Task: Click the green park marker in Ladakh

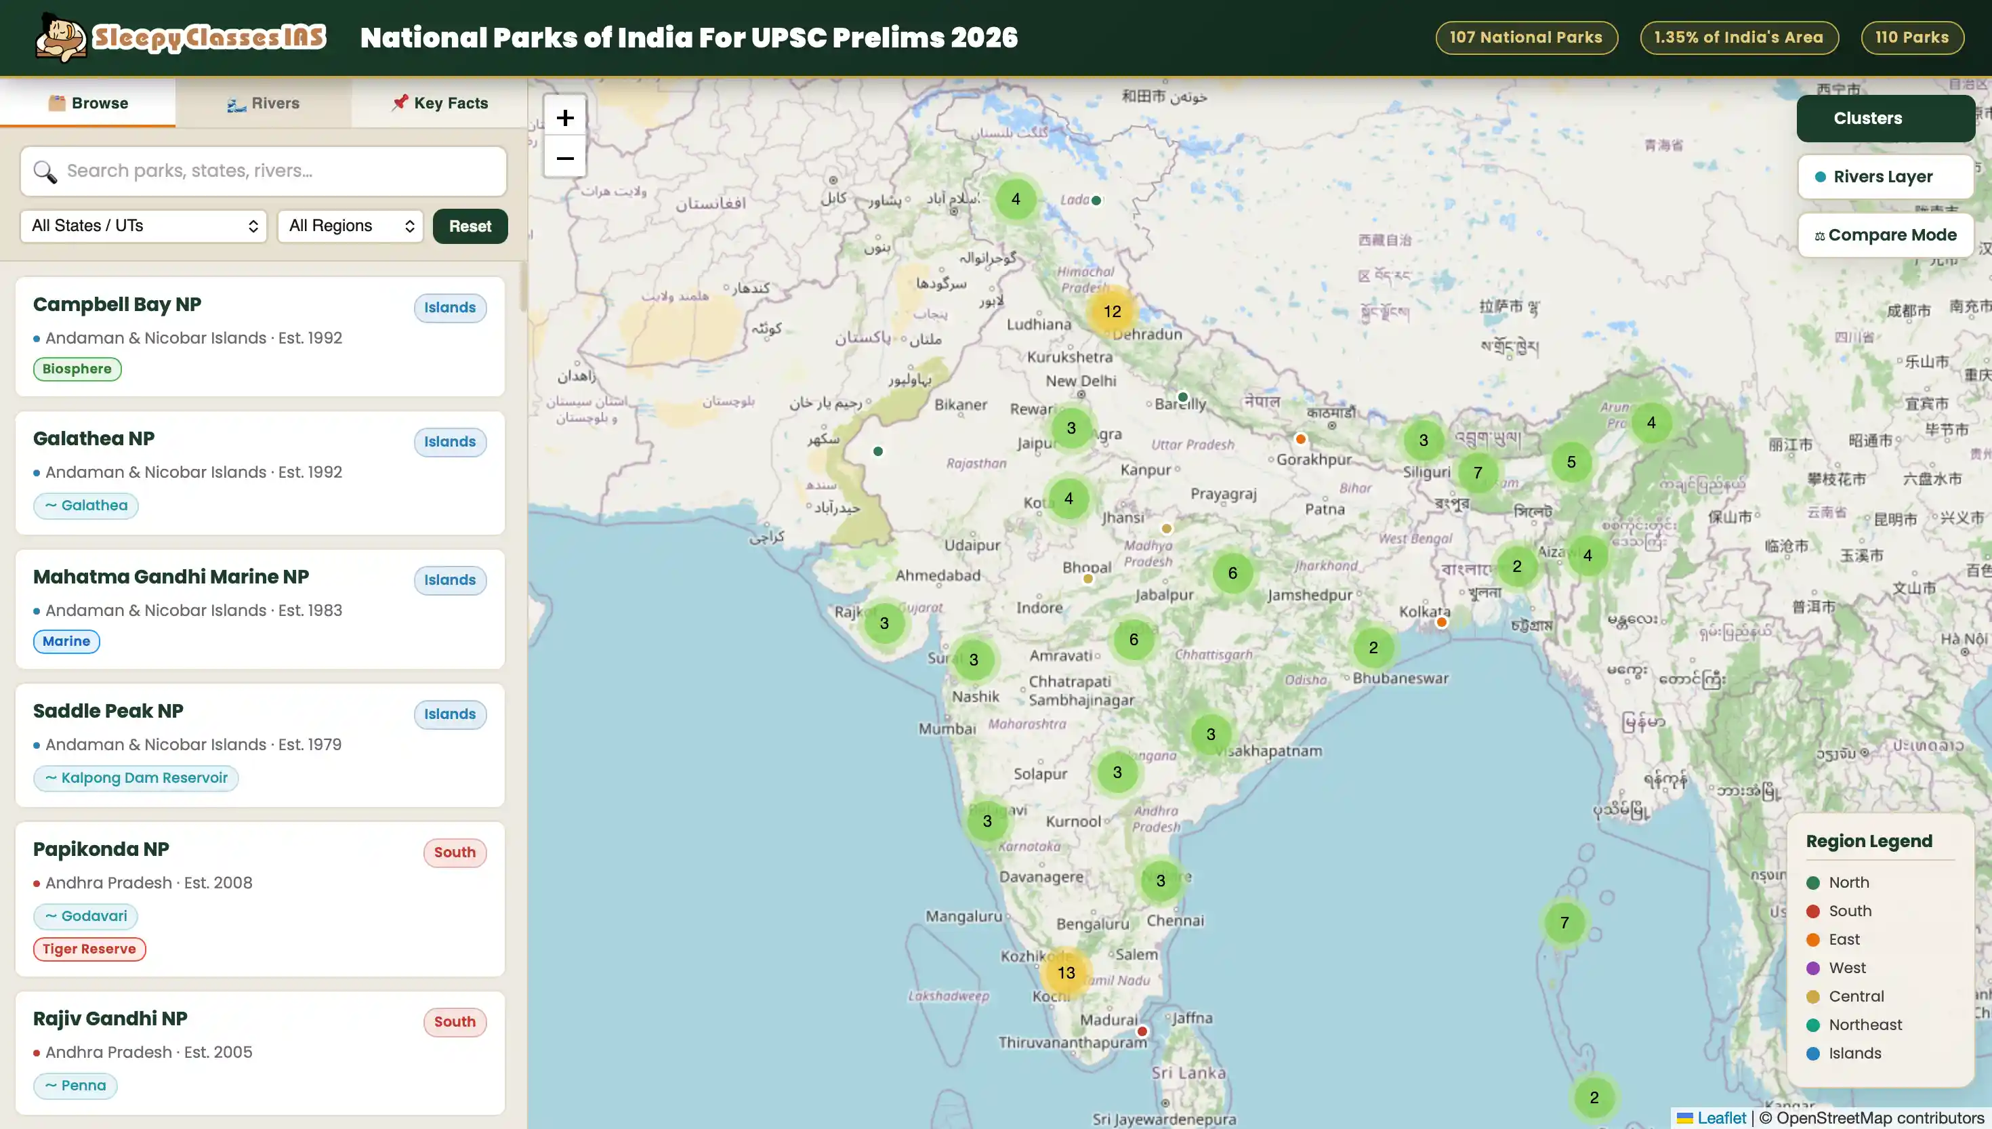Action: (1096, 200)
